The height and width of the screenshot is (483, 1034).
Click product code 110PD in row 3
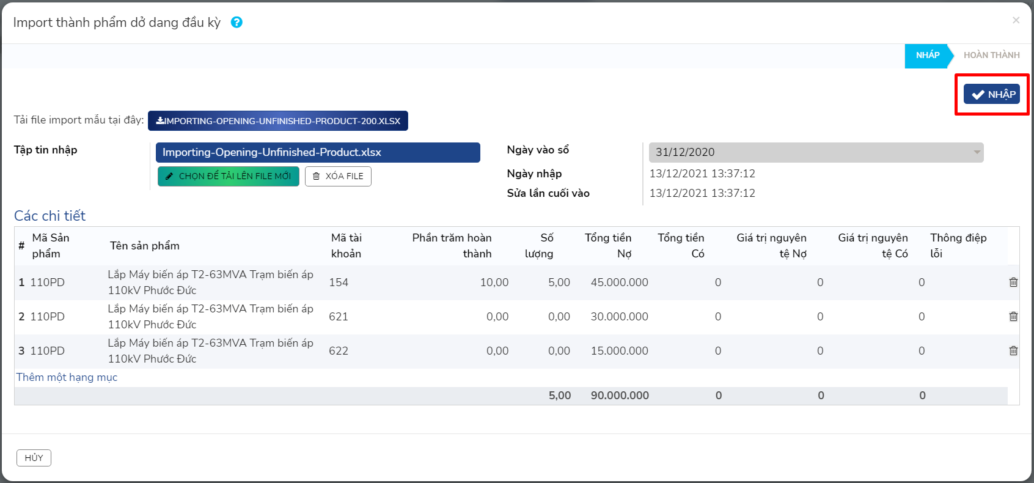[x=47, y=351]
